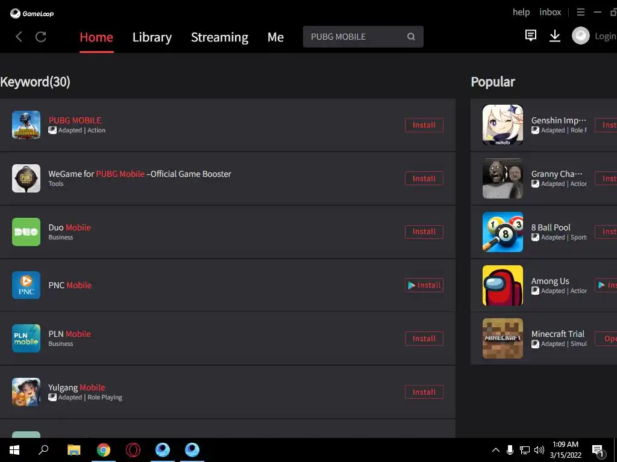Switch to the Library tab
Image resolution: width=617 pixels, height=462 pixels.
point(152,37)
